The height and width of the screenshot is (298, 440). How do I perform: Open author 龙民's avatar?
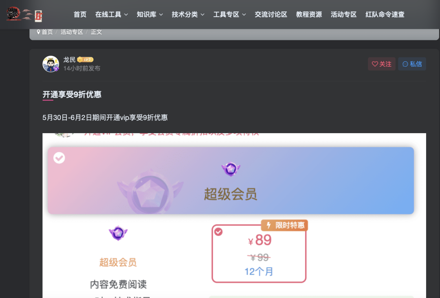[51, 64]
